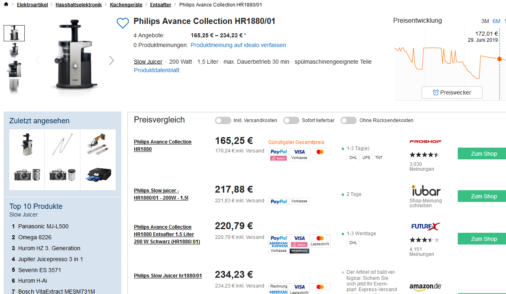Open the Produktdatenblatt link
This screenshot has height=294, width=506.
[157, 70]
